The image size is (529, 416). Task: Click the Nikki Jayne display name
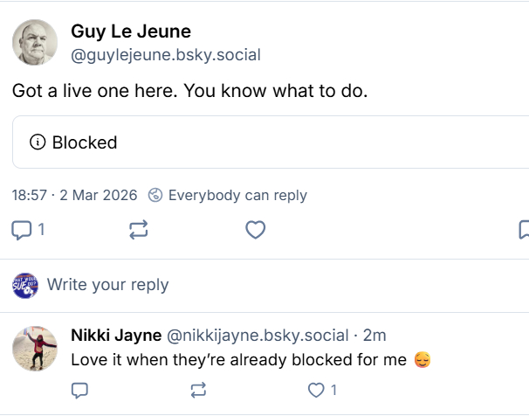click(115, 336)
